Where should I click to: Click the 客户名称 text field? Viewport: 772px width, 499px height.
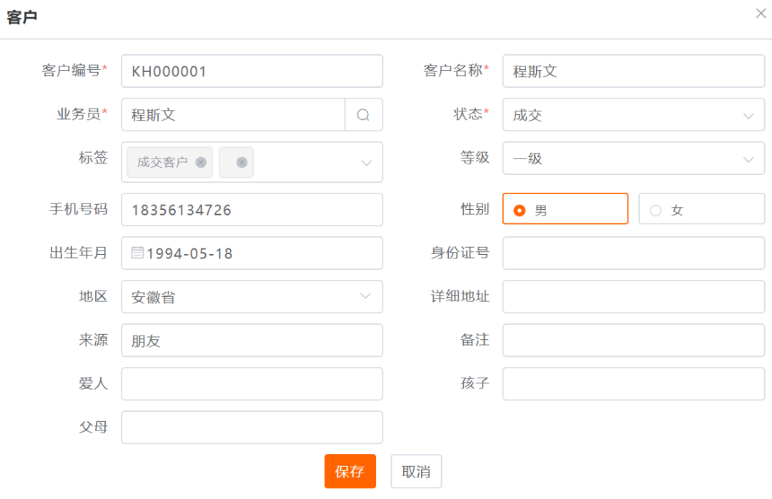point(633,71)
